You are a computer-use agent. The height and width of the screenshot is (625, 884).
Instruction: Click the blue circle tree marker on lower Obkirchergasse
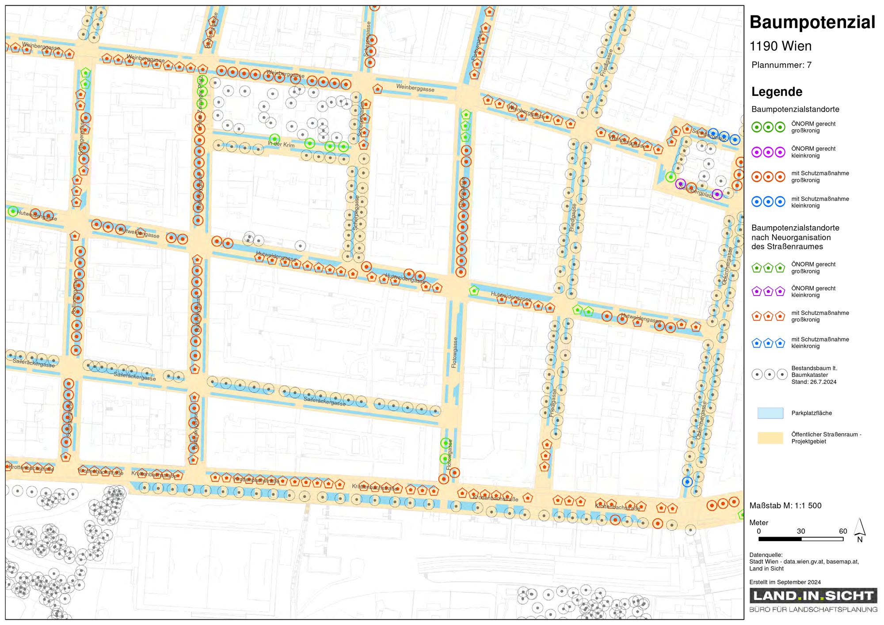[687, 482]
